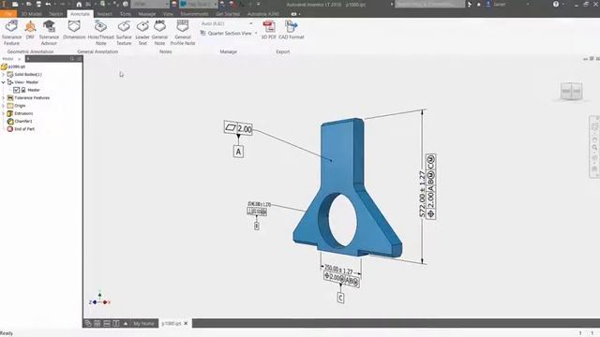Expand the Origin folder node
This screenshot has width=600, height=337.
(x=4, y=106)
